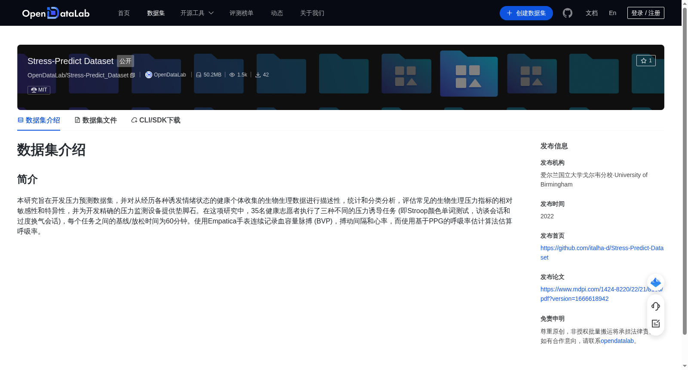Click the 公开 visibility badge
The height and width of the screenshot is (370, 688).
(126, 61)
